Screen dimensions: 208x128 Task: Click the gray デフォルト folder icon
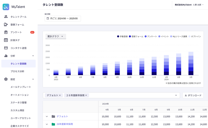[x=53, y=116]
